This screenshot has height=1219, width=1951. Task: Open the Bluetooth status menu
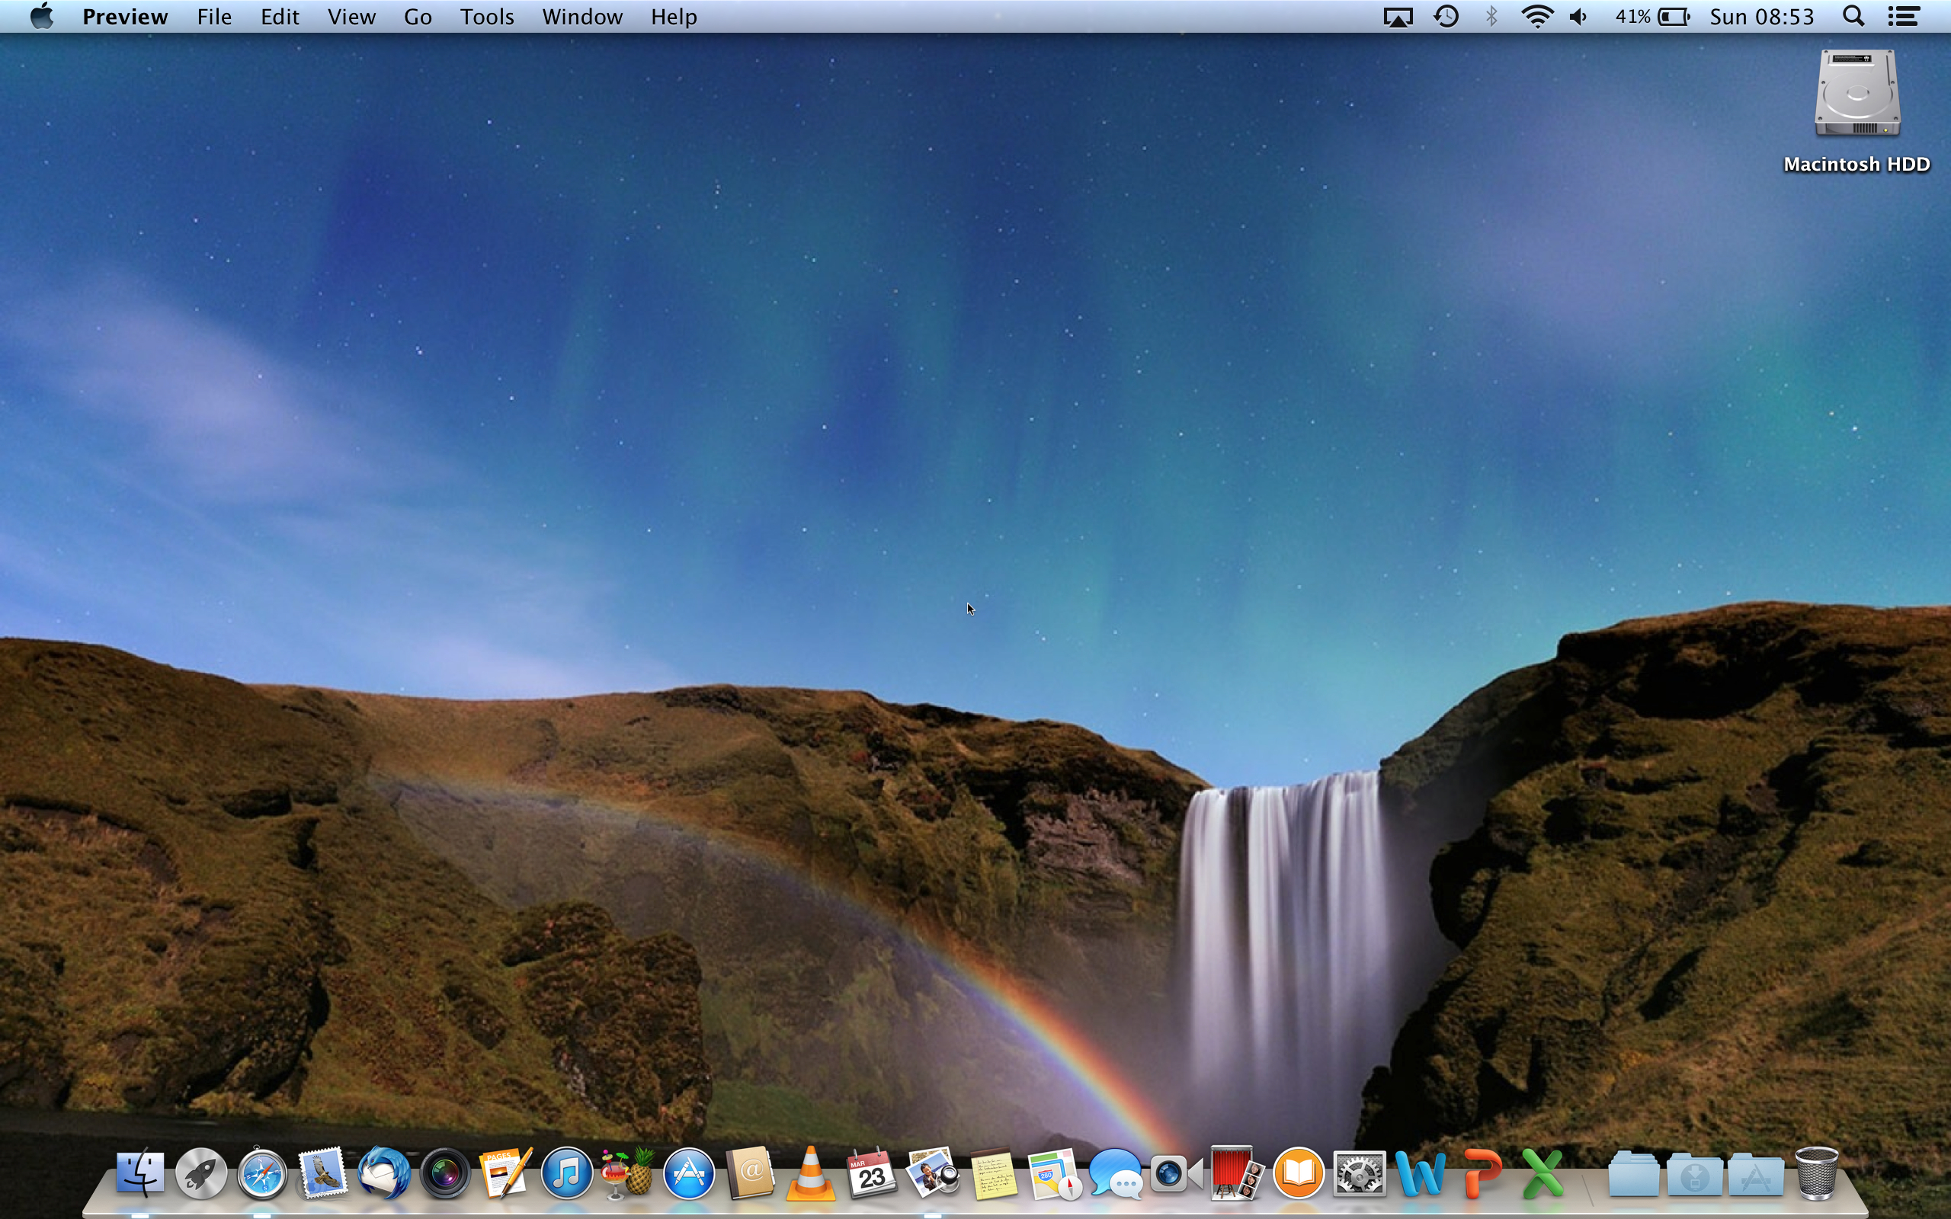pyautogui.click(x=1491, y=16)
